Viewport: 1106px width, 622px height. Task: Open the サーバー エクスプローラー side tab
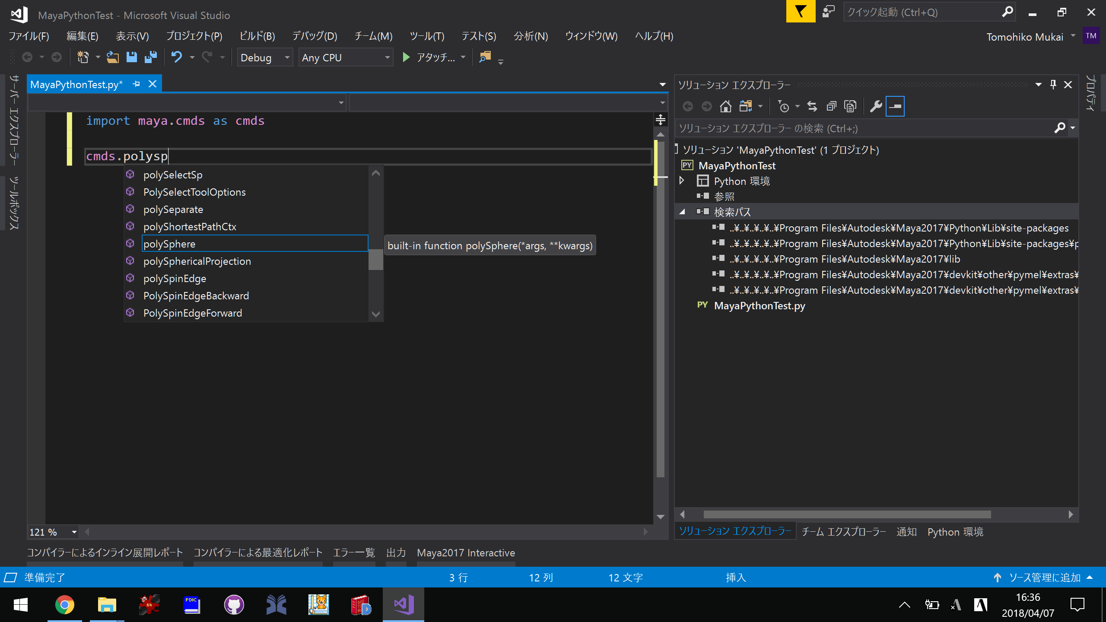[14, 121]
